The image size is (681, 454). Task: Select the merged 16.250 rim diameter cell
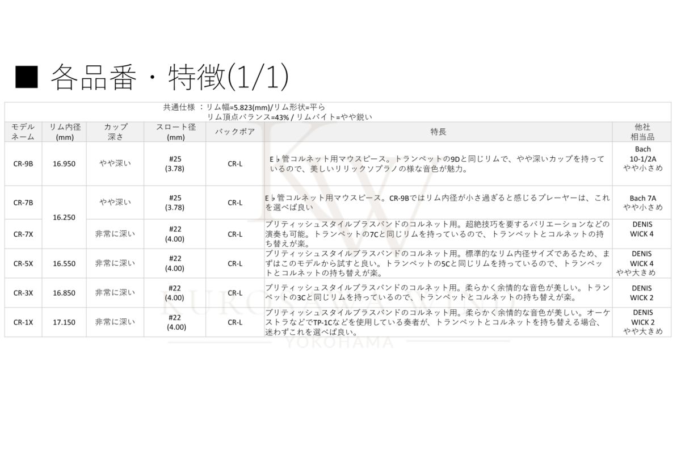click(64, 217)
